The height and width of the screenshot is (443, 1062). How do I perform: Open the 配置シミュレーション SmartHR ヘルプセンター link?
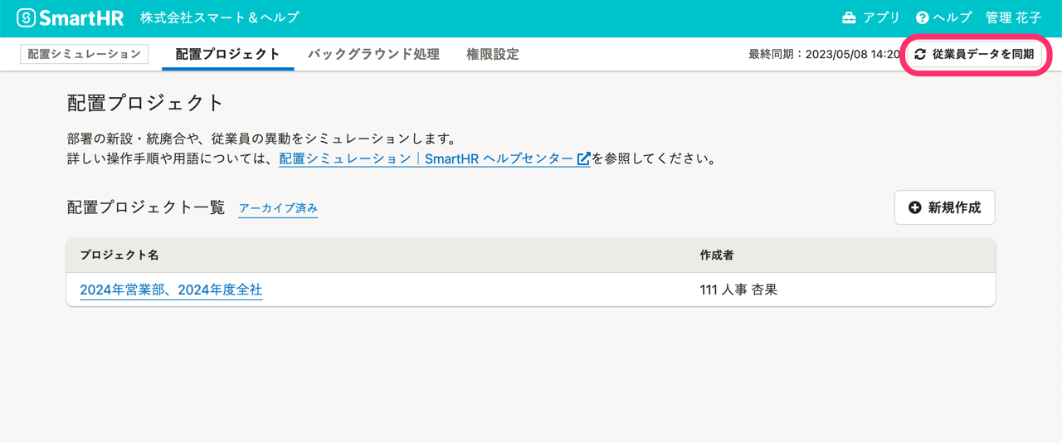pyautogui.click(x=434, y=158)
